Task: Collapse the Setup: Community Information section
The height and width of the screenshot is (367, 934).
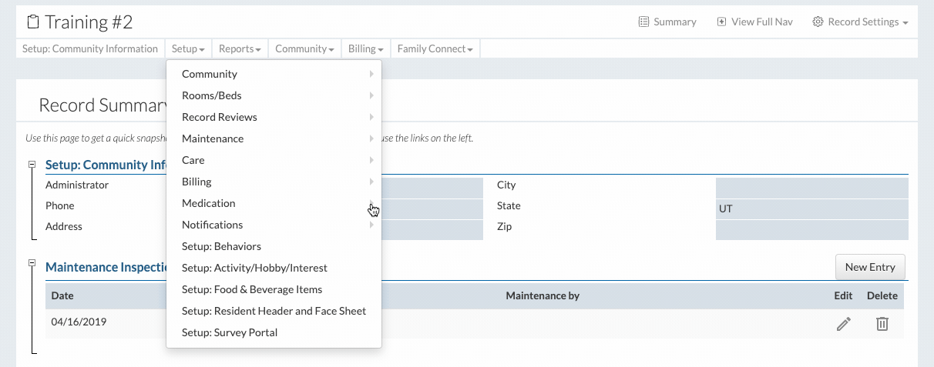Action: point(32,165)
